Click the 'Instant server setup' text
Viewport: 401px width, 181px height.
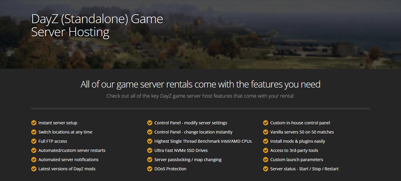tap(58, 123)
